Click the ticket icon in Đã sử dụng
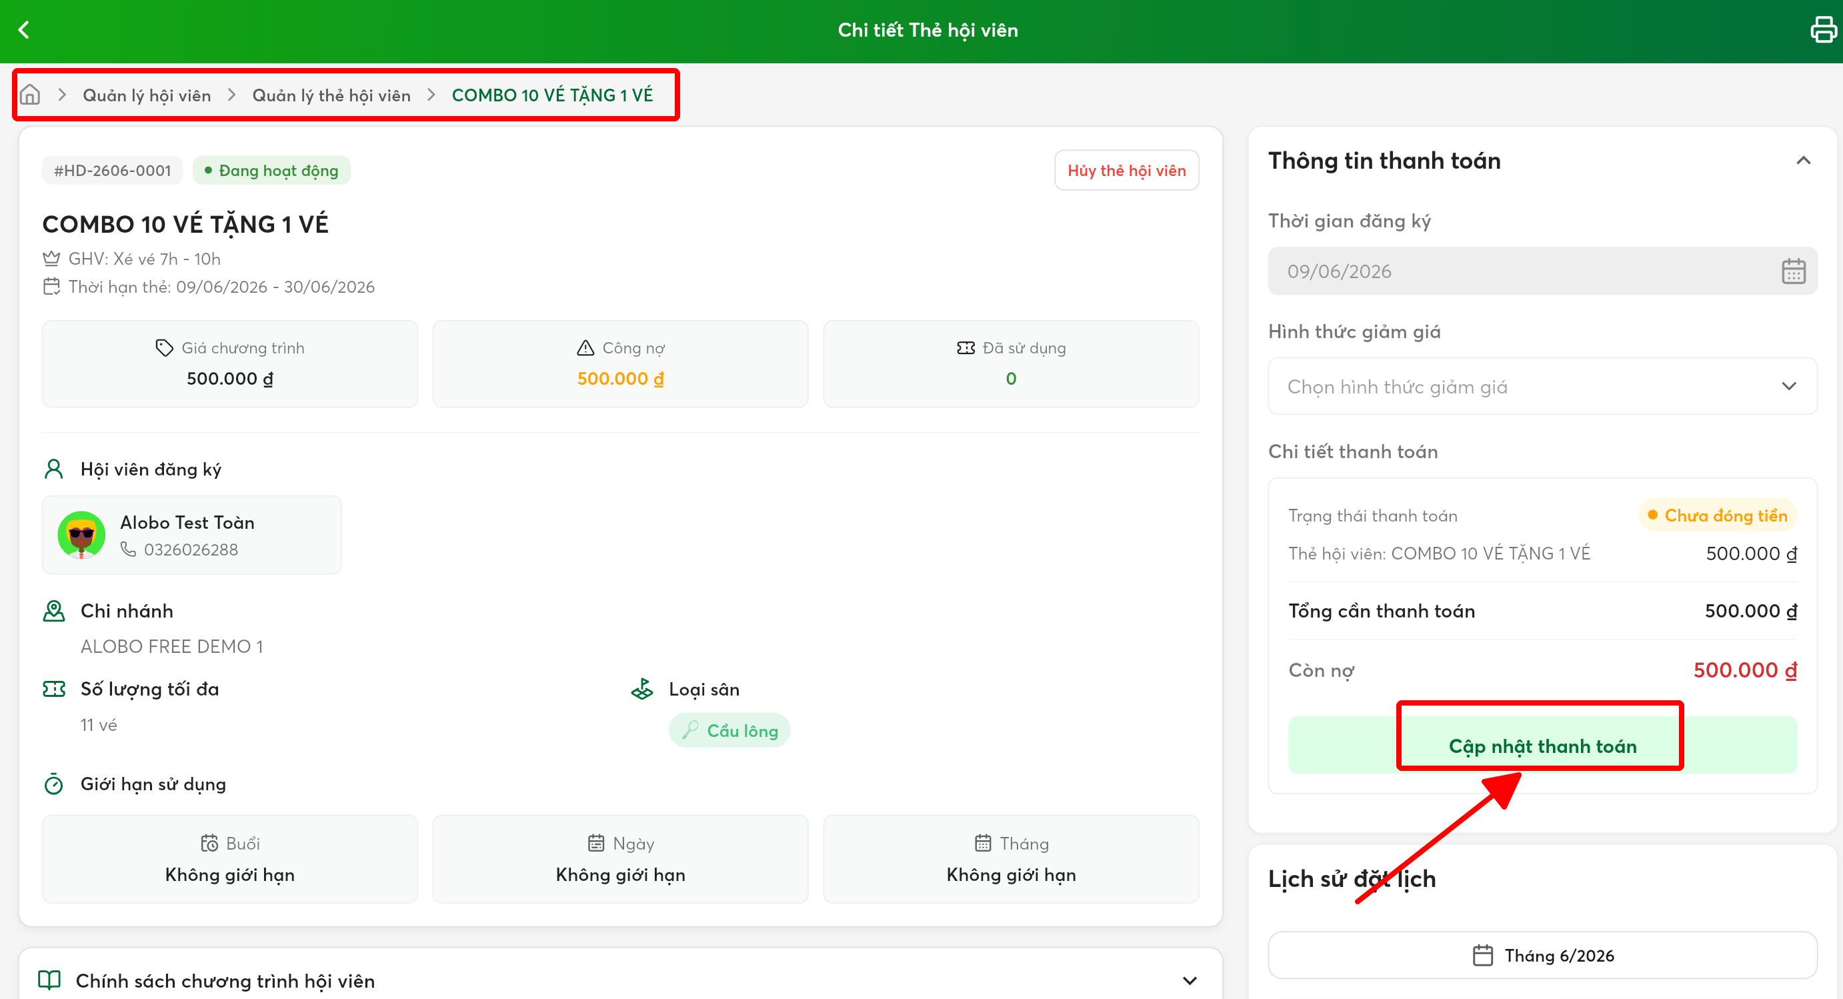 tap(966, 348)
